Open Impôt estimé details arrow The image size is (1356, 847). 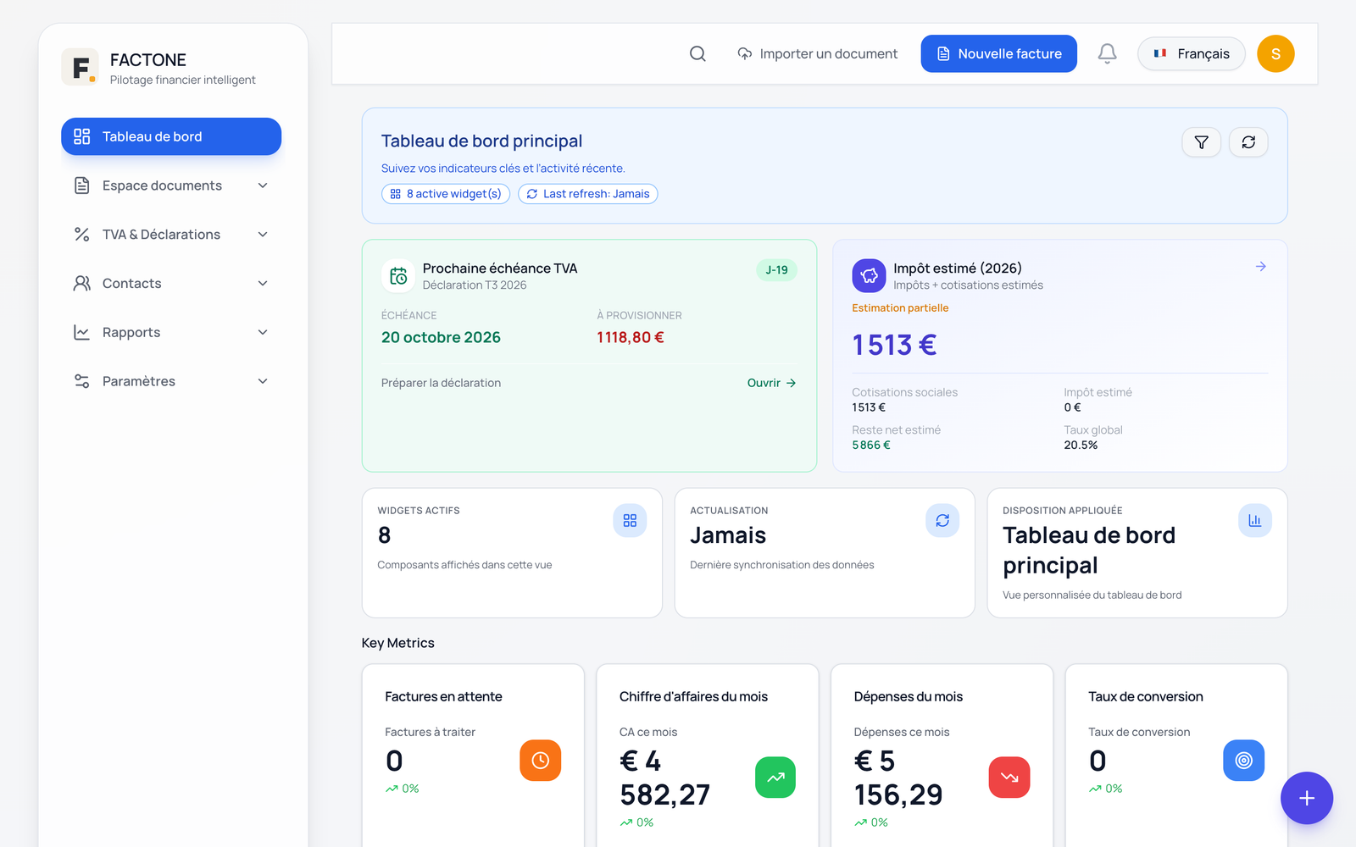1260,266
